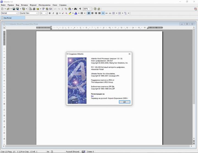The height and width of the screenshot is (153, 198).
Task: Click the Save floppy disk icon
Action: [14, 9]
